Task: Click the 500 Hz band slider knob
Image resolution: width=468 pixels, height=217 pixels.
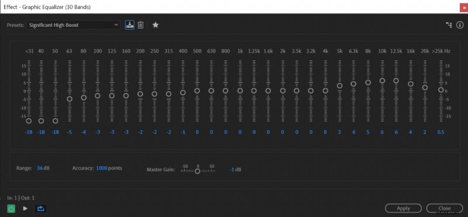Action: 197,91
